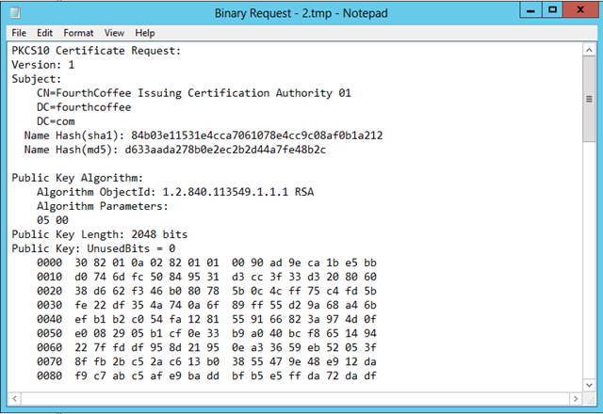This screenshot has height=414, width=603.
Task: Click the vertical scrollbar down arrow
Action: coord(589,385)
